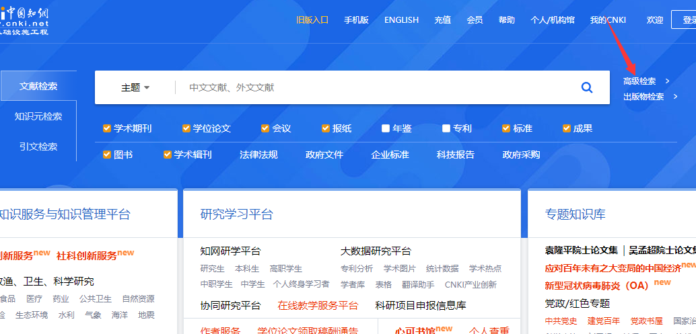
Task: Expand 出版物检索 publication search arrow
Action: coord(675,97)
